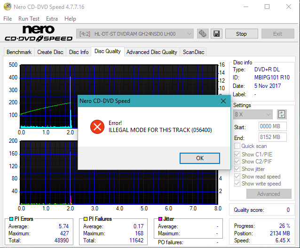Toggle Show C2/PIF checkbox
The width and height of the screenshot is (300, 248).
(x=237, y=162)
